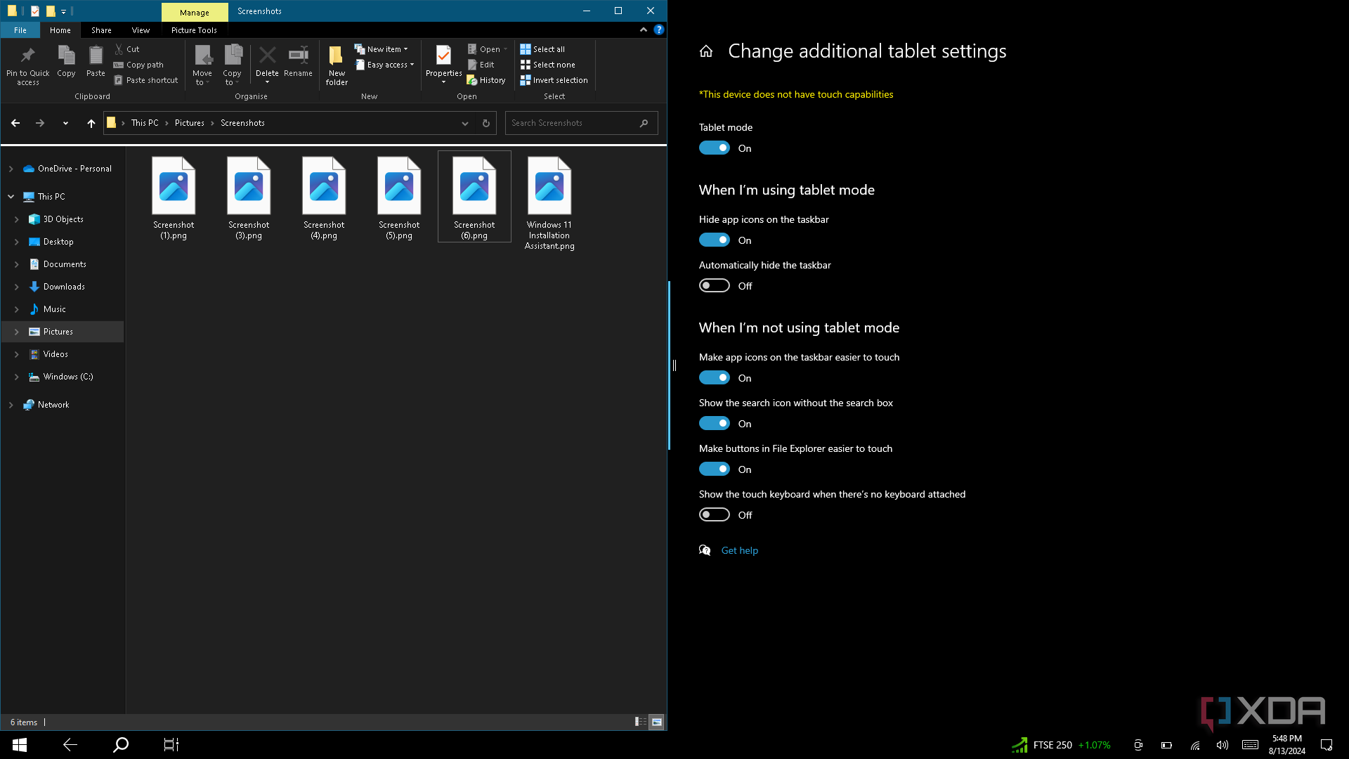Image resolution: width=1349 pixels, height=759 pixels.
Task: Click Pin to Quick access icon
Action: (28, 65)
